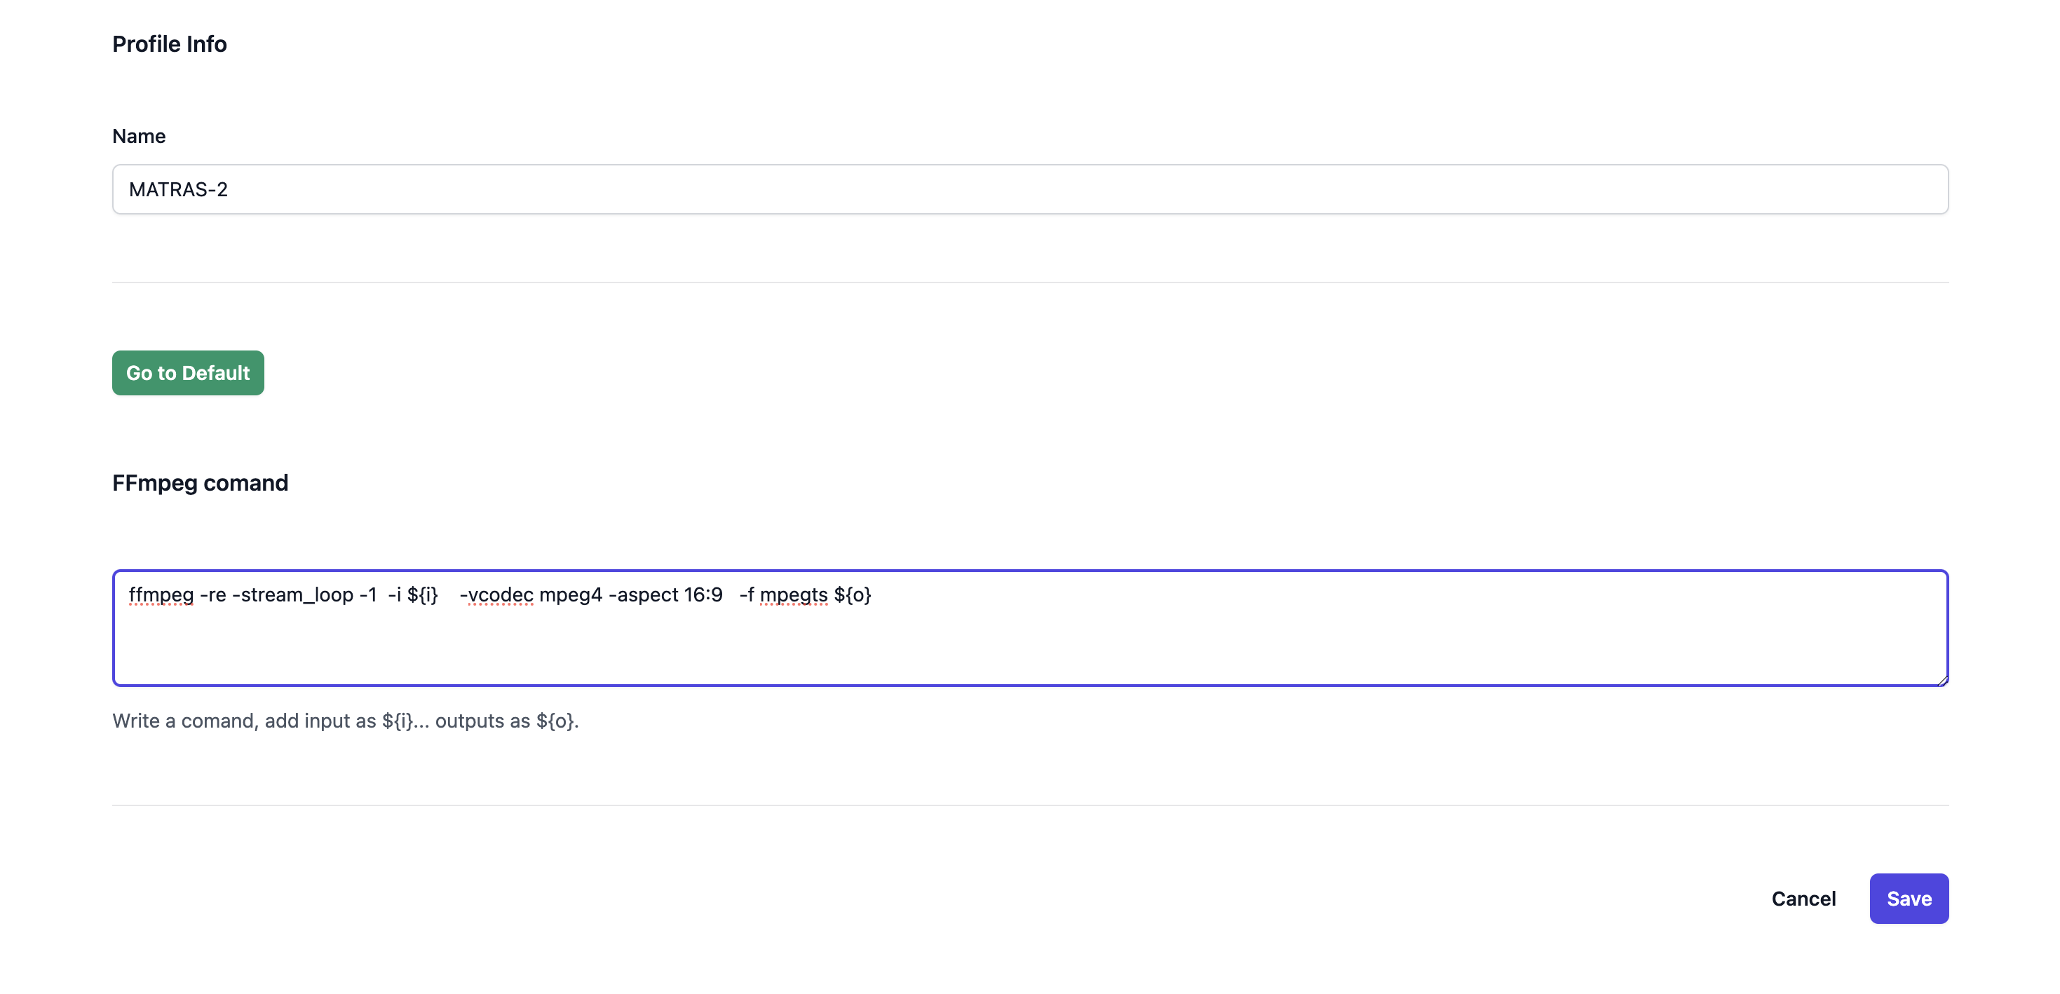Click the -re flag in command
2060x994 pixels.
(x=212, y=595)
